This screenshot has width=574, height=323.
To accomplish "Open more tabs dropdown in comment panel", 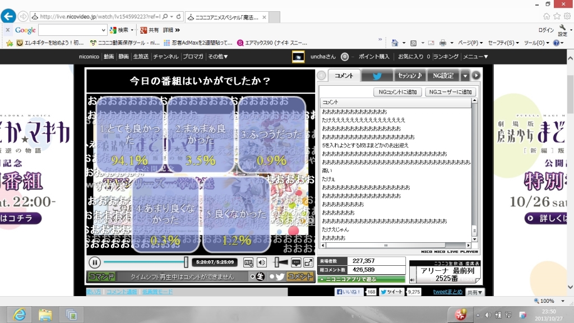I will click(x=465, y=76).
